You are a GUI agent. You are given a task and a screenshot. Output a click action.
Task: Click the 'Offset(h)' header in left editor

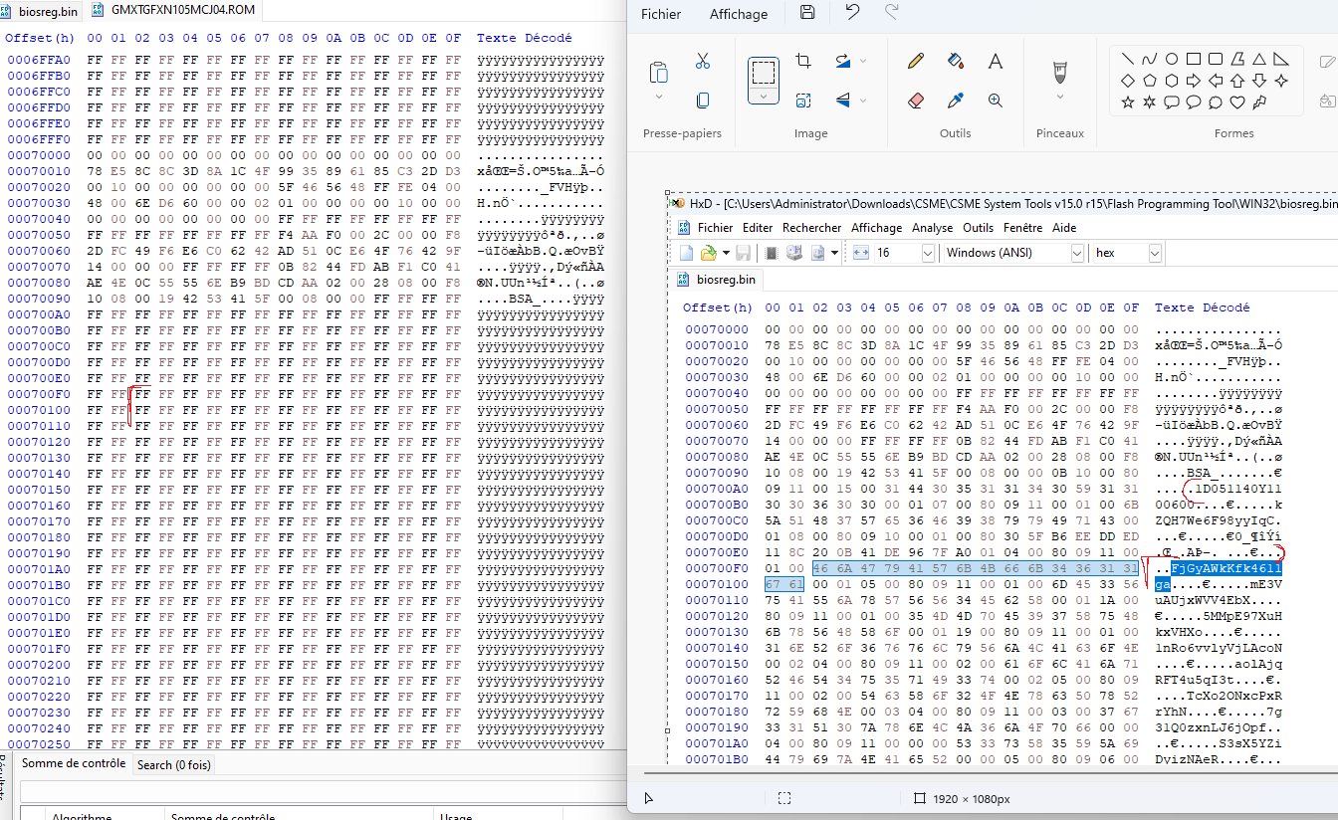(40, 38)
